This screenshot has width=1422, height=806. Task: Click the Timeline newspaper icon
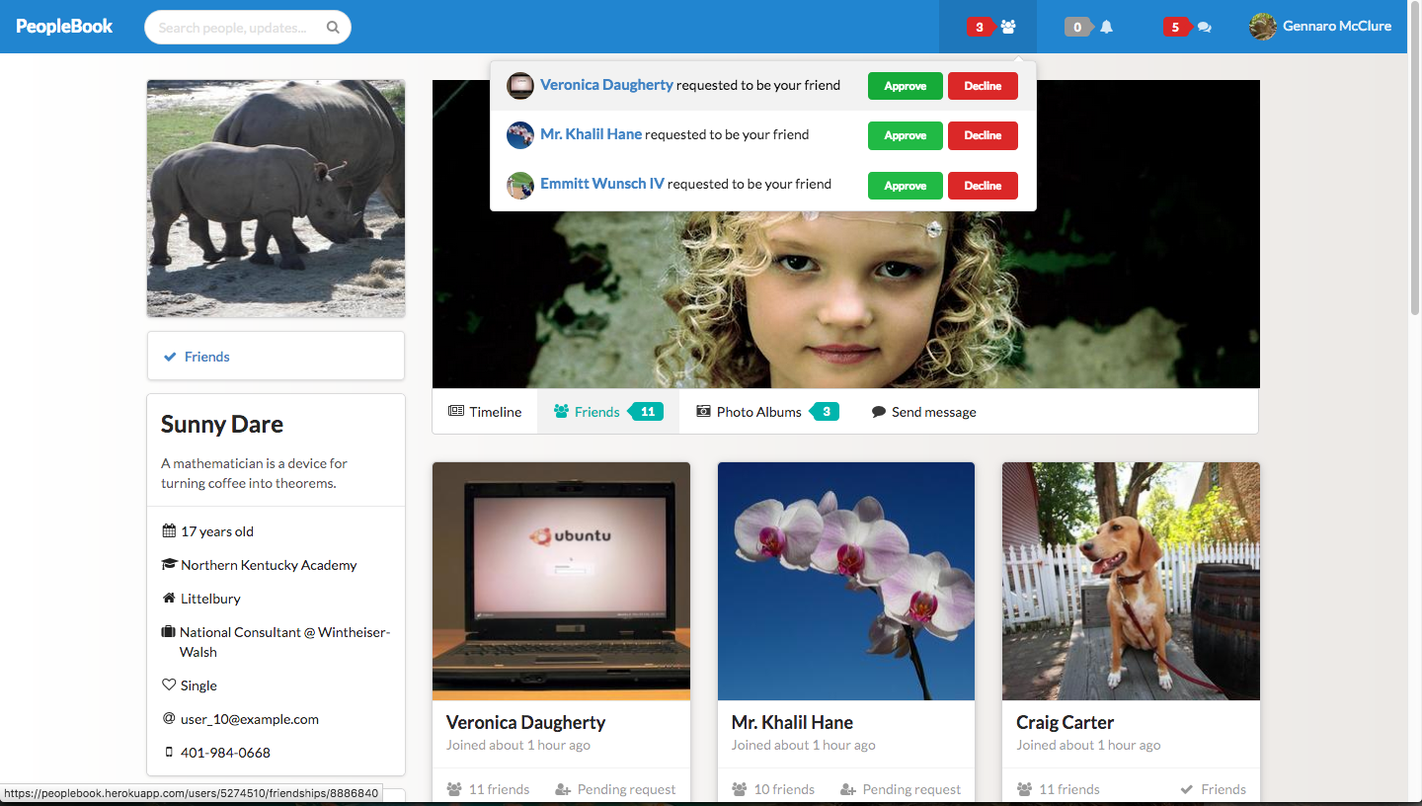(x=456, y=412)
